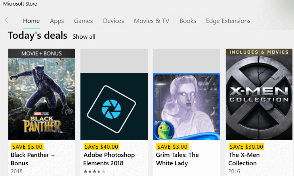Open the Black Panther movie poster
This screenshot has width=294, height=176.
click(42, 94)
